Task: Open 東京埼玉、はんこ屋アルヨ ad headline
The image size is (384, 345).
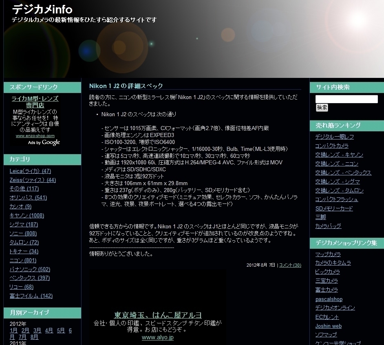Action: click(x=158, y=315)
